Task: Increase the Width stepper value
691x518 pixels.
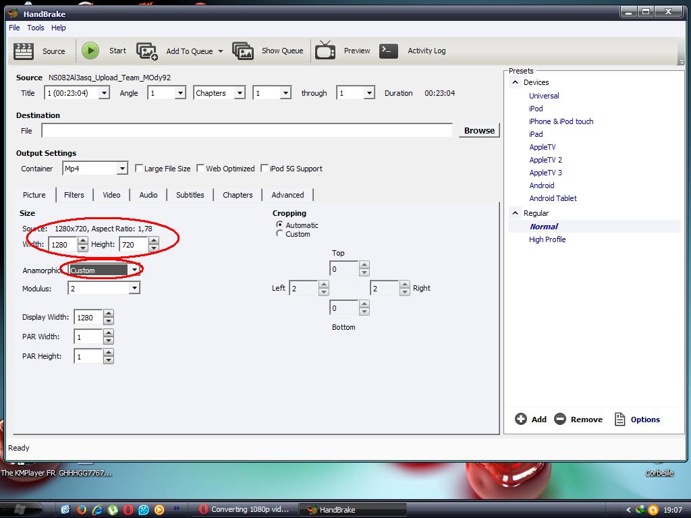Action: tap(83, 241)
